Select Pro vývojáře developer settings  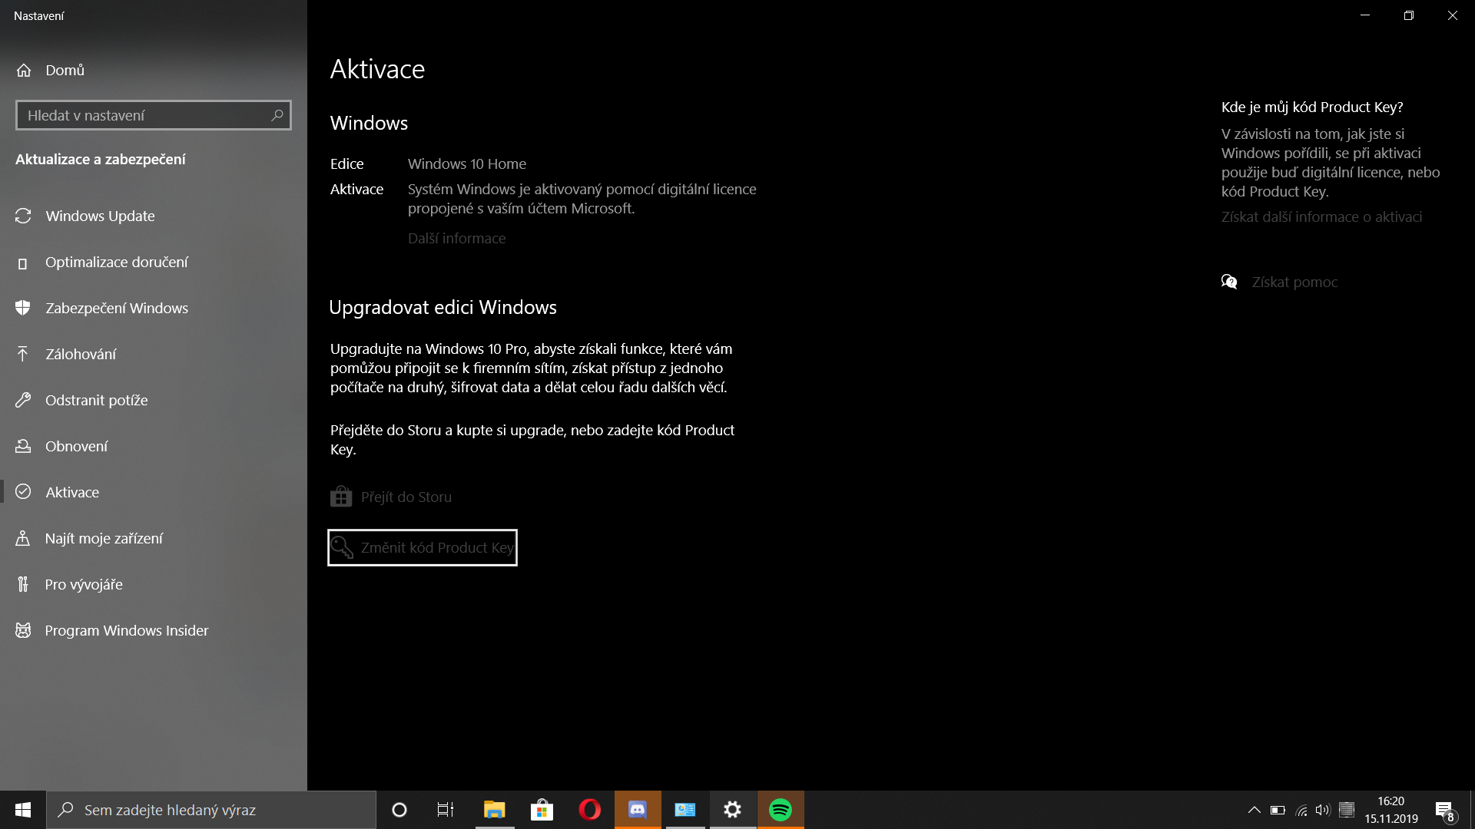[x=84, y=585]
